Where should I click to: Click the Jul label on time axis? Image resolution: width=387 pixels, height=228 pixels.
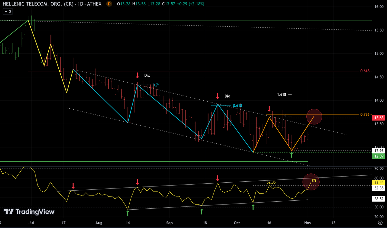coord(31,223)
